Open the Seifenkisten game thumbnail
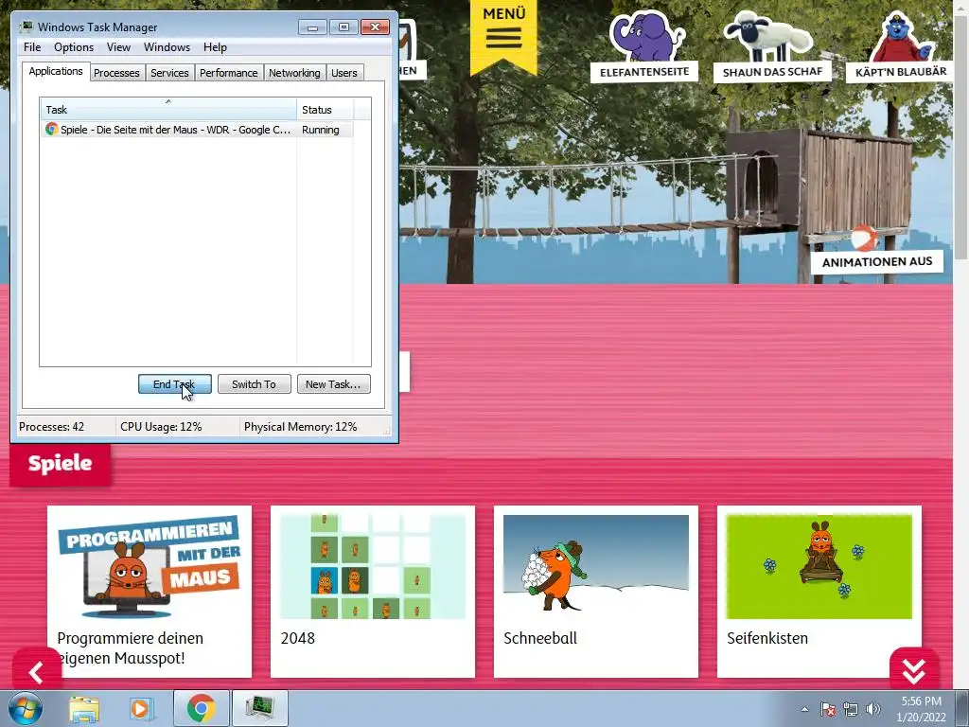The width and height of the screenshot is (969, 727). 819,567
